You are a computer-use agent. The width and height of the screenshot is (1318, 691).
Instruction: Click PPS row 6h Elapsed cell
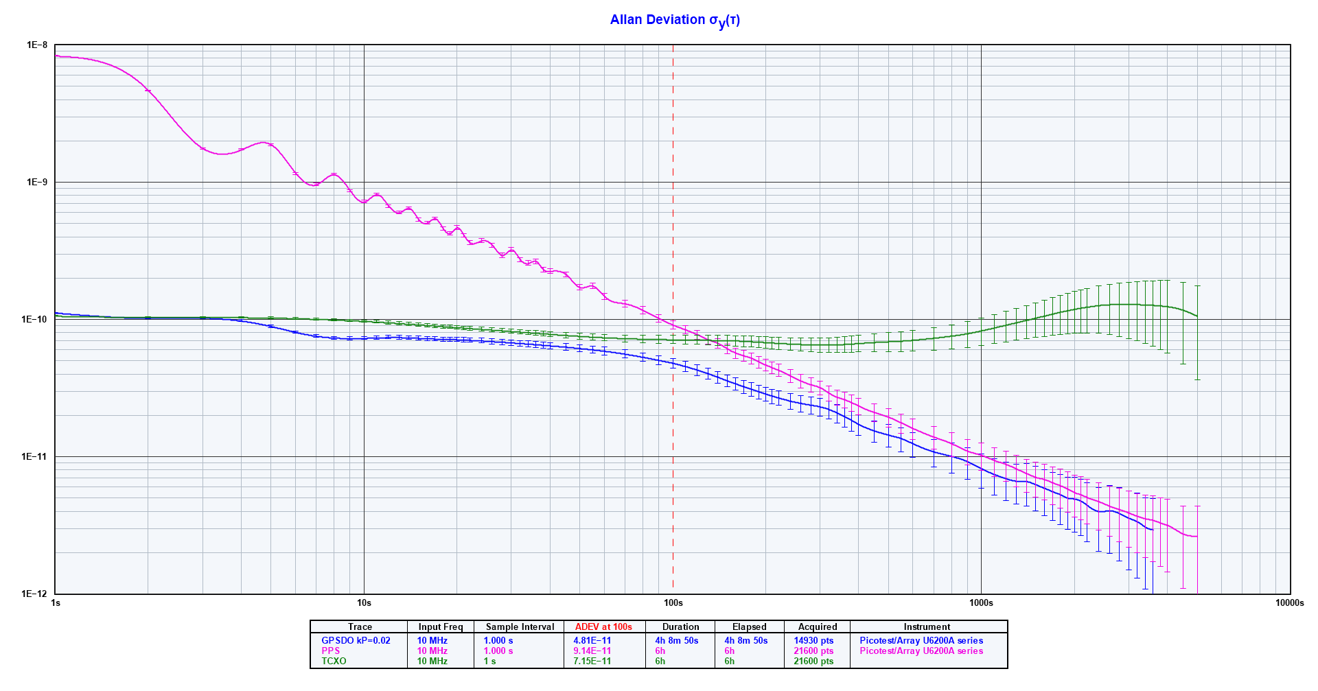(729, 651)
